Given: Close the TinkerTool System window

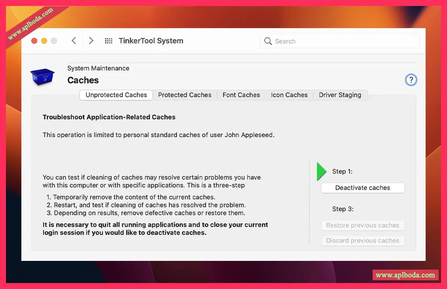Looking at the screenshot, I should pos(34,41).
